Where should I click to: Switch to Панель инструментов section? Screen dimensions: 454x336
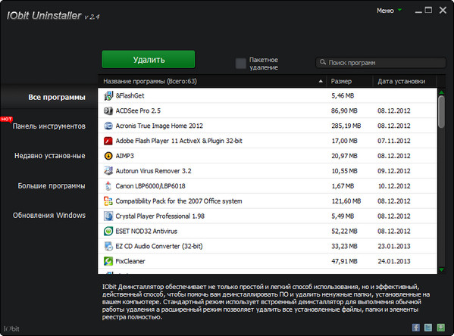pyautogui.click(x=49, y=126)
